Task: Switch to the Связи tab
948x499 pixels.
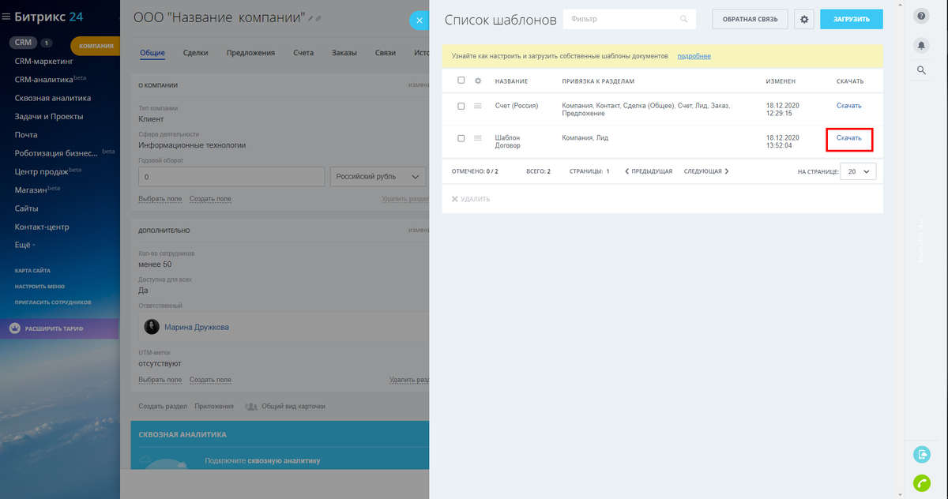Action: coord(386,53)
